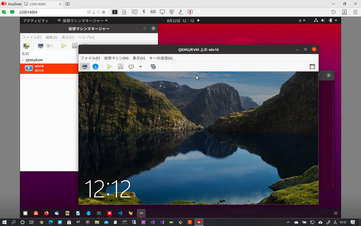The image size is (361, 226).
Task: Shut down the VM with power icon
Action: point(131,66)
